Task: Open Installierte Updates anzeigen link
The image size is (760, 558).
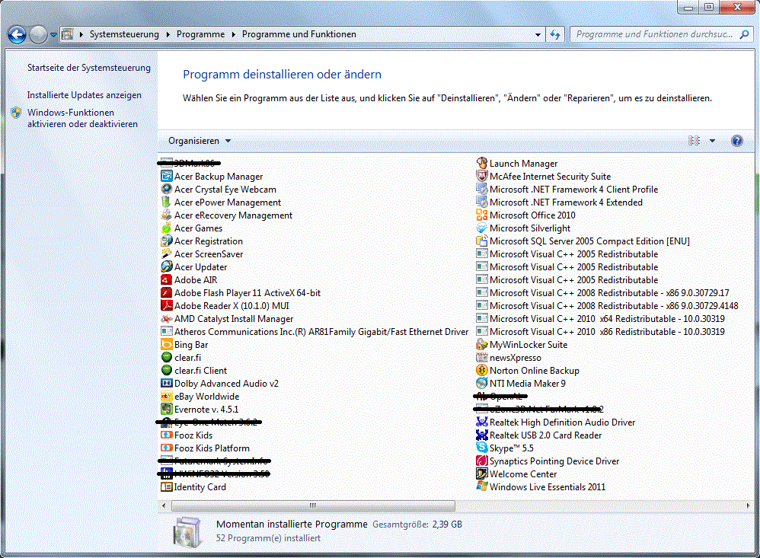Action: (x=85, y=95)
